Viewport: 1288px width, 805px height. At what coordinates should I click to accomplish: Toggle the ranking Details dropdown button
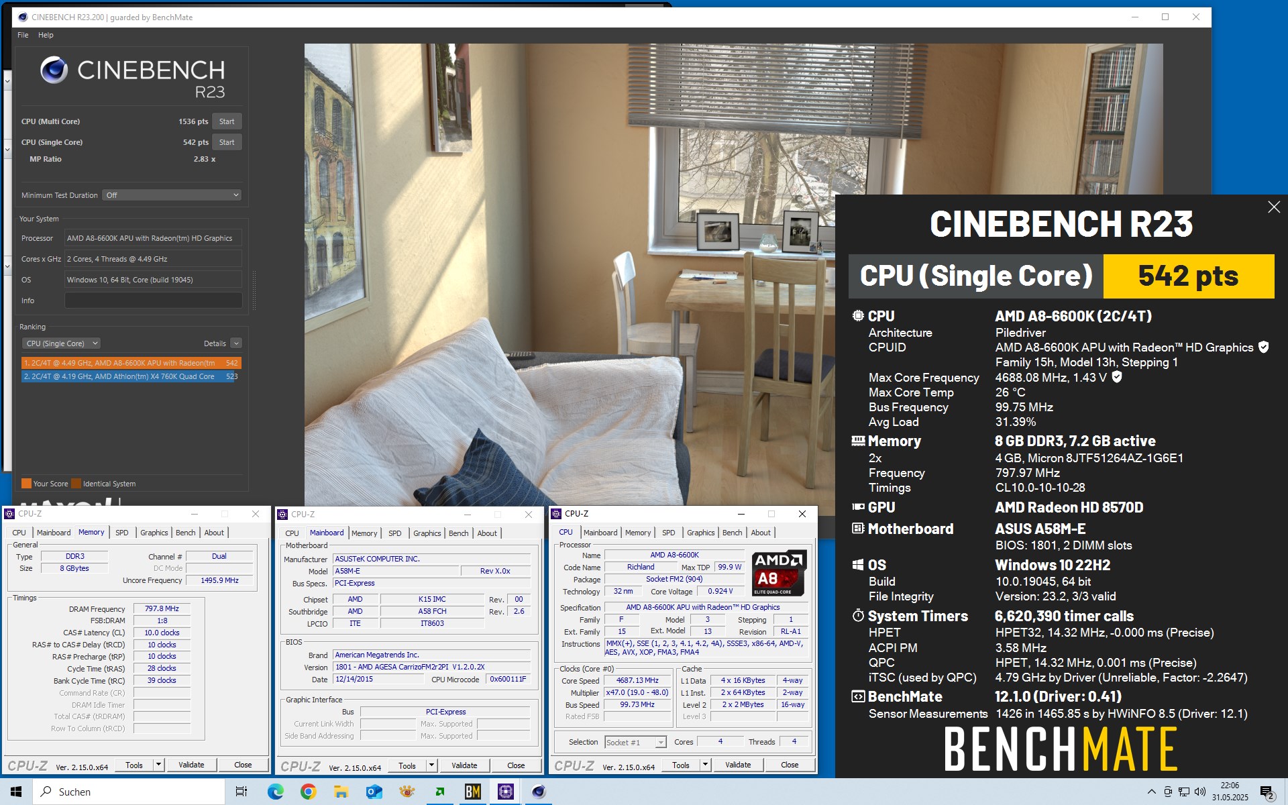click(236, 343)
